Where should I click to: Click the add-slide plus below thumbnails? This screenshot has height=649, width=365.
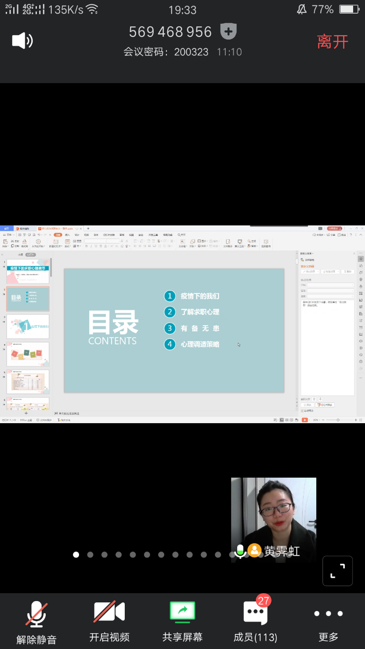point(26,413)
